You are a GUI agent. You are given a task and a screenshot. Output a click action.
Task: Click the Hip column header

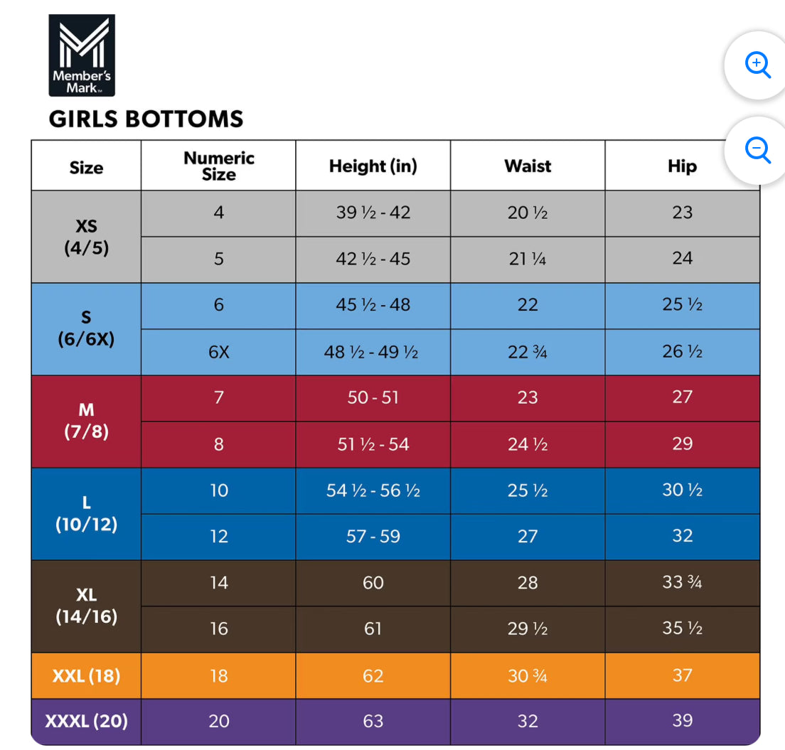click(x=682, y=166)
